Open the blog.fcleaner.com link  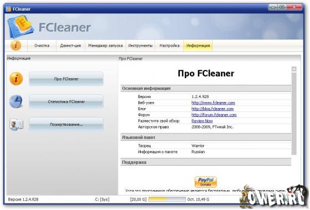pyautogui.click(x=213, y=109)
